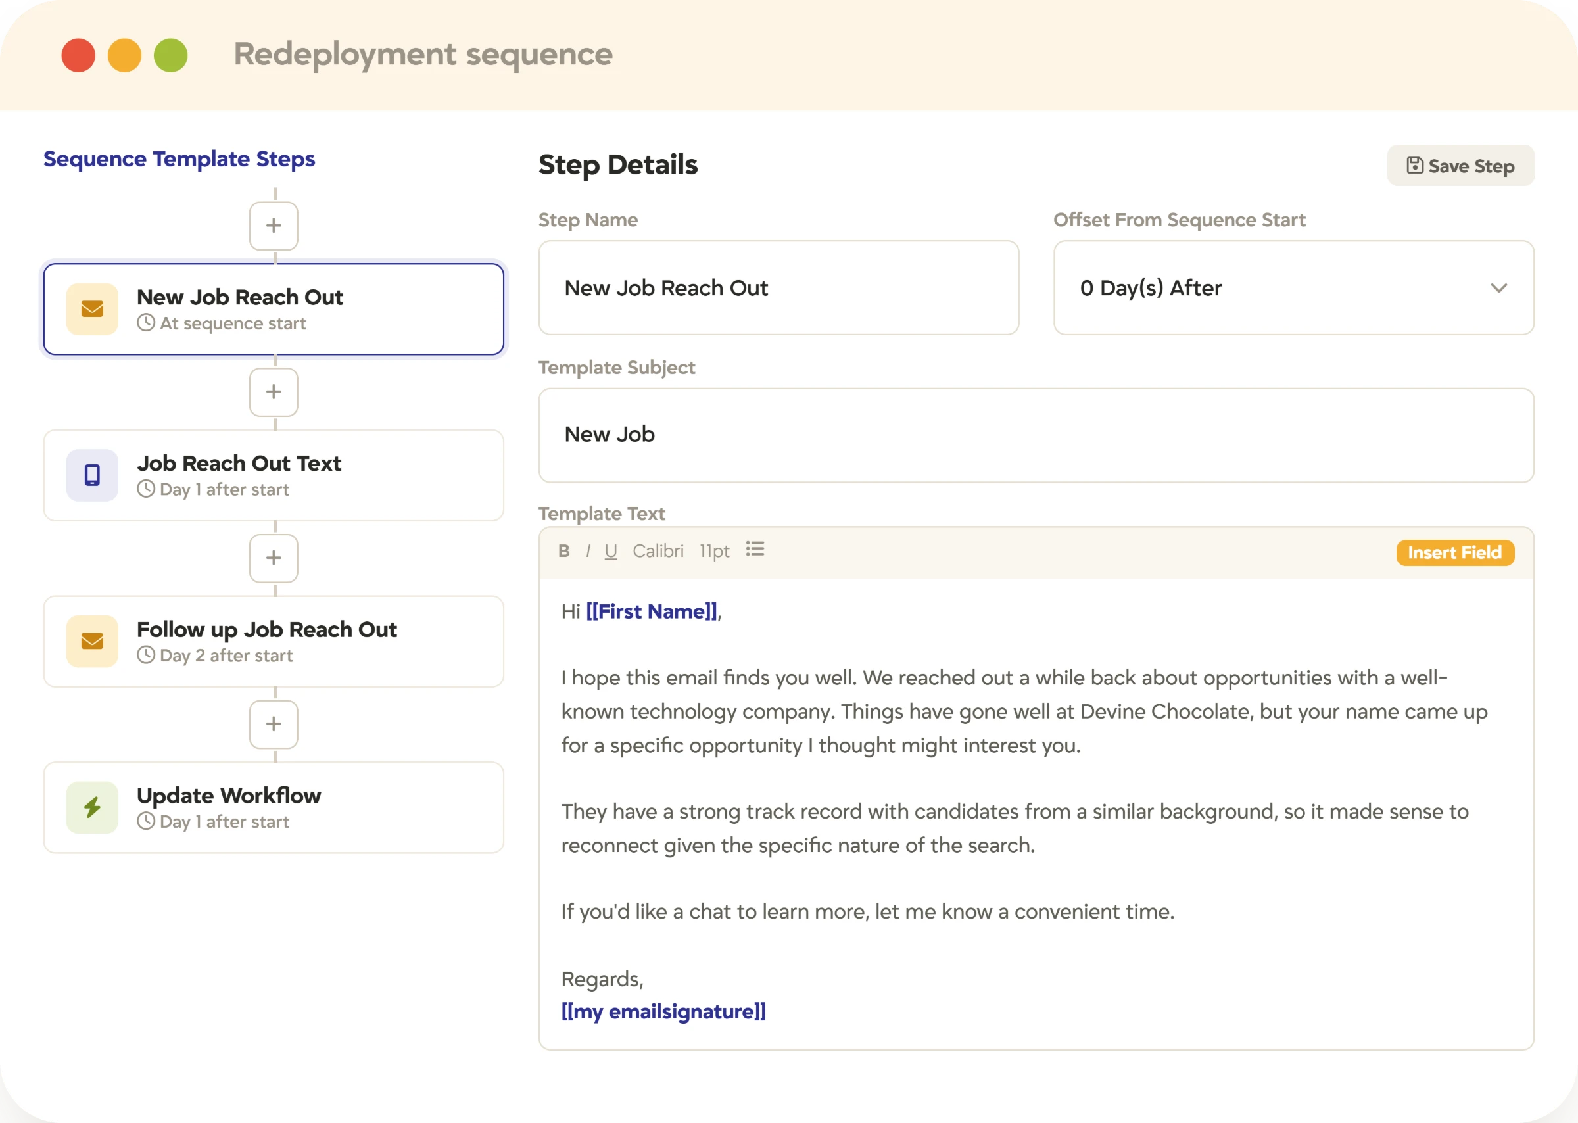Select the Update Workflow step
Screen dimensions: 1578x1123
tap(274, 807)
